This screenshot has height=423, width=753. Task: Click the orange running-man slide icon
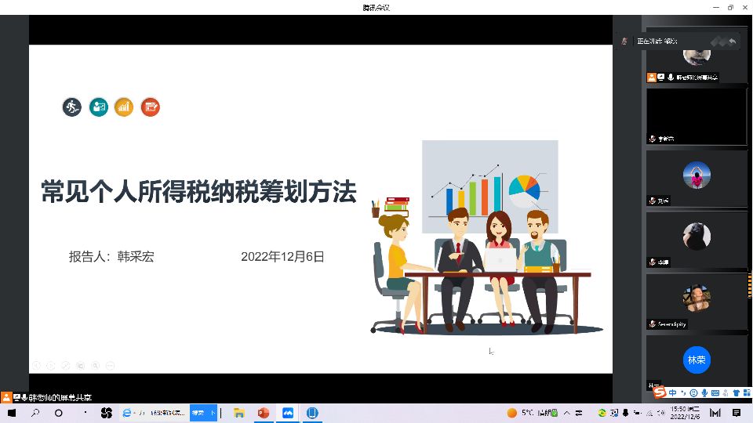point(72,107)
